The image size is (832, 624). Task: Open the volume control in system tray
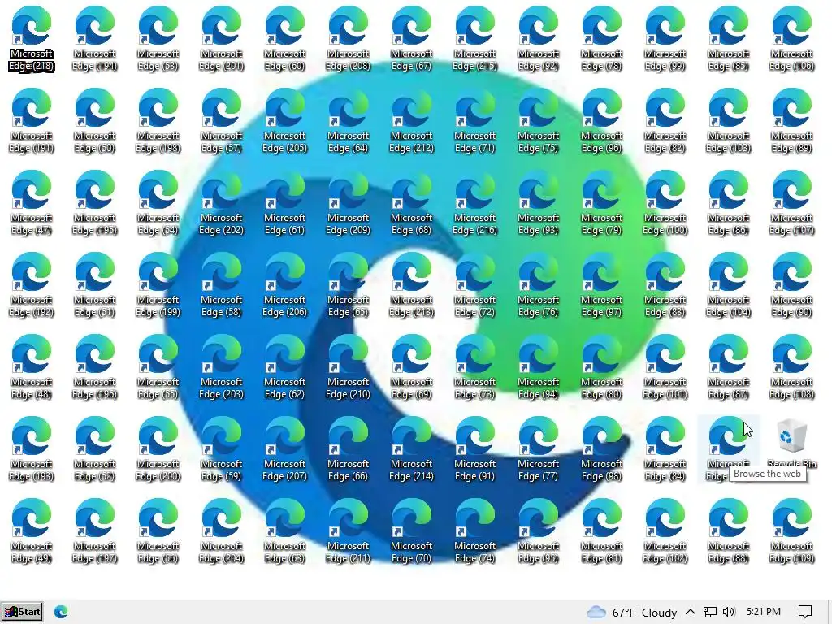point(729,612)
